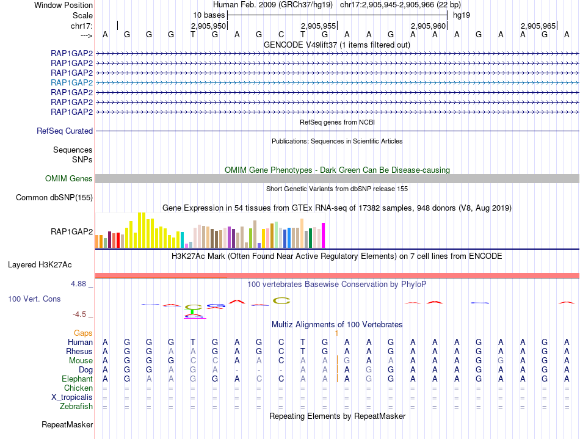The height and width of the screenshot is (439, 580).
Task: Click the Common dbSNP(155) track label
Action: (54, 197)
